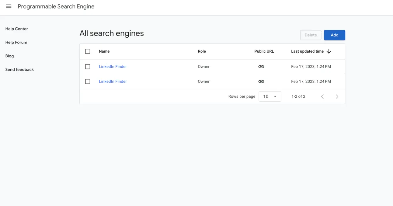Open Blog in the sidebar
This screenshot has width=393, height=206.
9,56
